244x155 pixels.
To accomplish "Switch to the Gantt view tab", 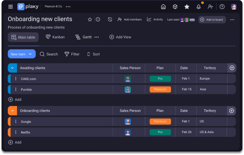I will [x=83, y=37].
